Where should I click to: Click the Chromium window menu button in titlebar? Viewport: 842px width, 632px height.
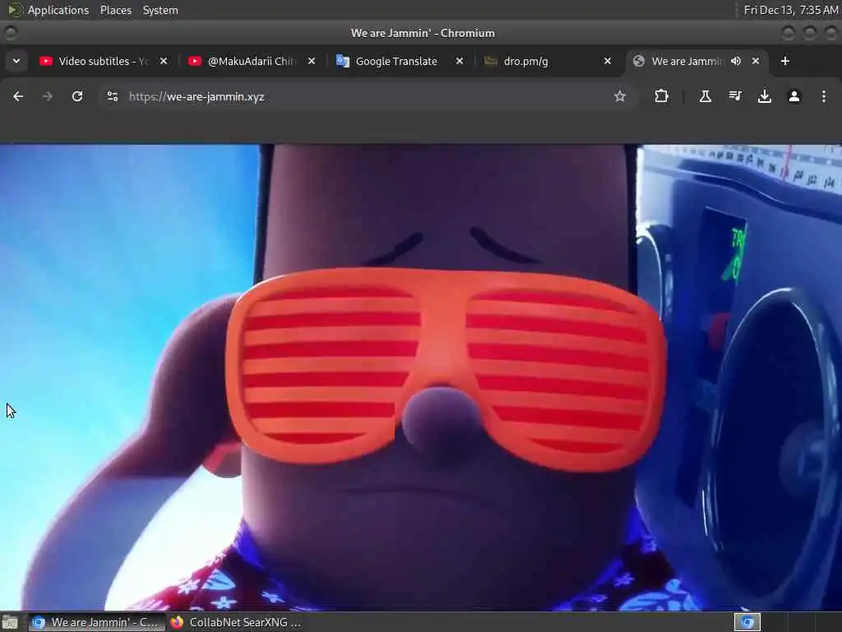(x=10, y=33)
